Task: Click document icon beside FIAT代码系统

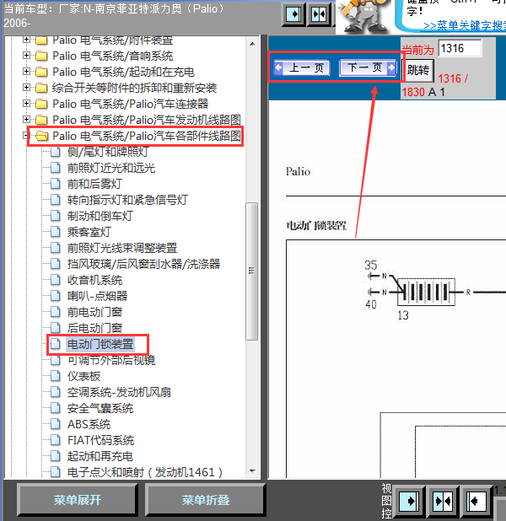Action: click(x=55, y=440)
